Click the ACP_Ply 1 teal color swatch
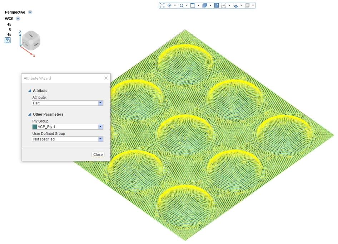The width and height of the screenshot is (338, 244). [35, 127]
